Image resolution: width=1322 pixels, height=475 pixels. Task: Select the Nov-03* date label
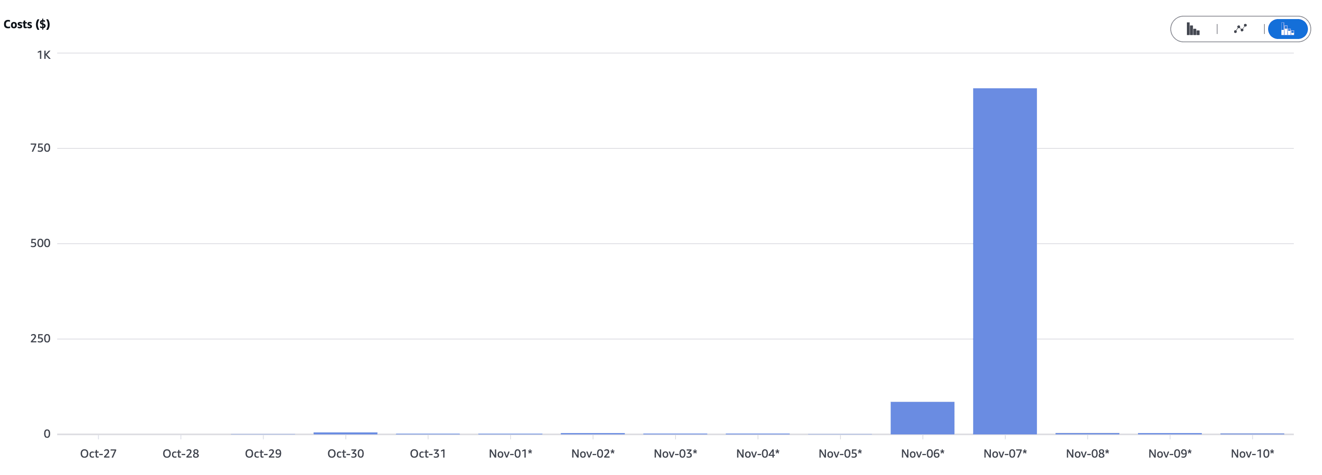point(675,453)
